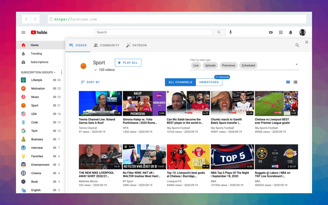
Task: Select the English group row
Action: [41, 190]
